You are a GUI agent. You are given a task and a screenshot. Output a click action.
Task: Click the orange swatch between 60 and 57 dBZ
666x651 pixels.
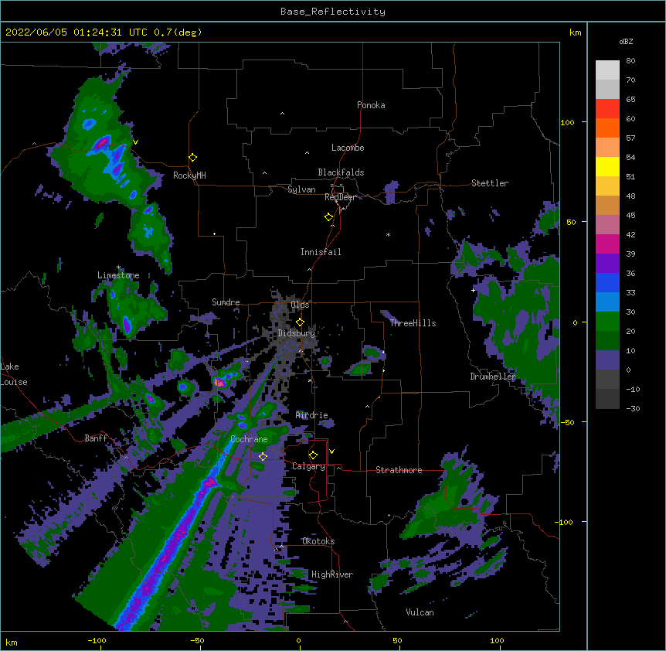tap(607, 128)
